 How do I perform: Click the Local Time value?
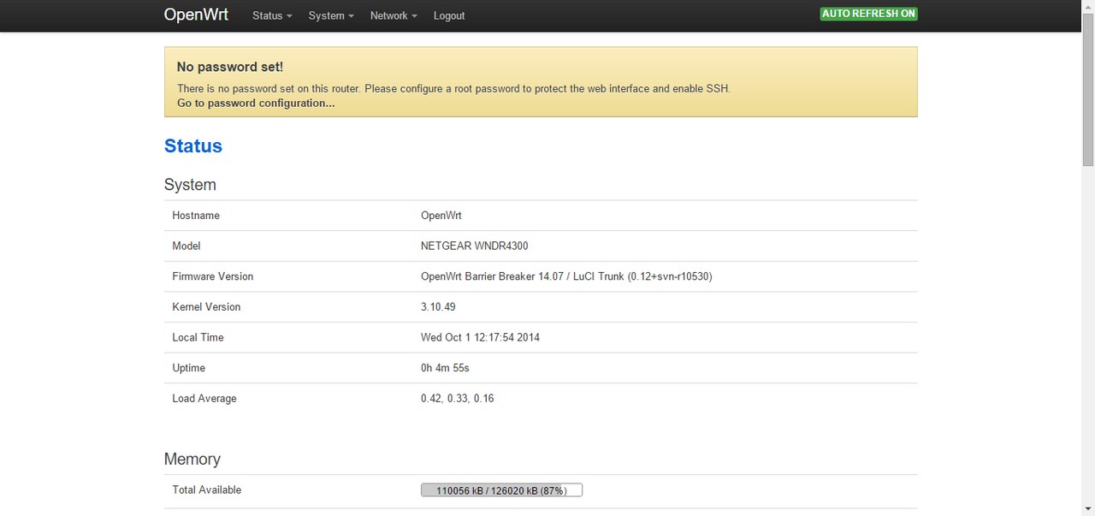pyautogui.click(x=480, y=337)
